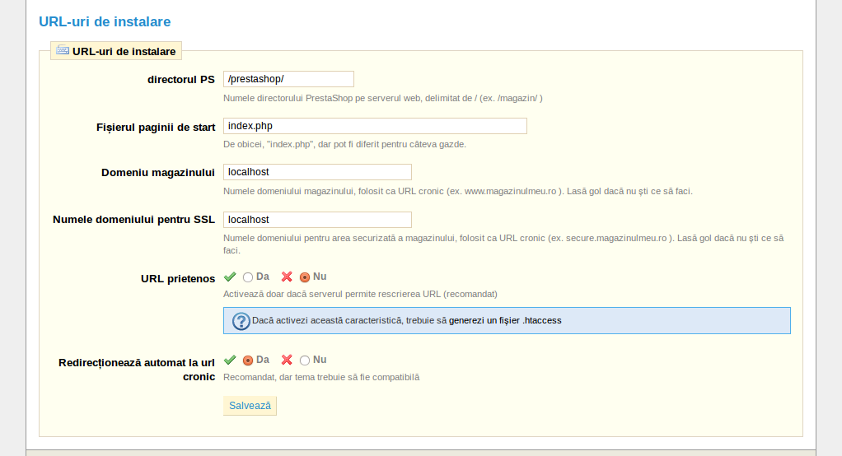Screen dimensions: 842x456
Task: Select Da radio for URL prietenos
Action: point(247,277)
